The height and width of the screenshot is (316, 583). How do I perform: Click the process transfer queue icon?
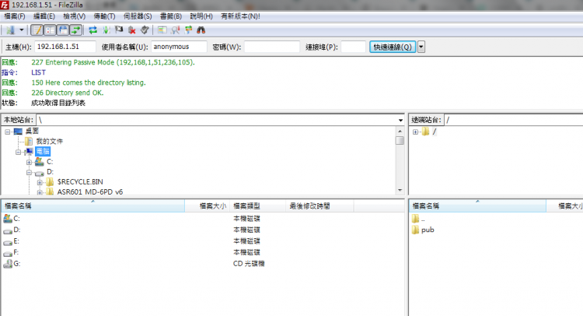tap(105, 30)
